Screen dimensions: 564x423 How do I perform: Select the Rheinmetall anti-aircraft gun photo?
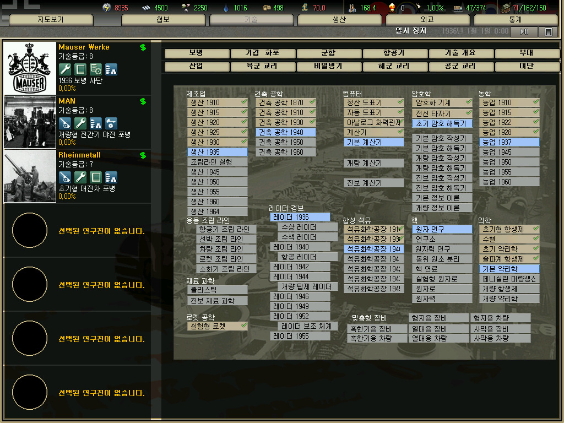click(30, 176)
